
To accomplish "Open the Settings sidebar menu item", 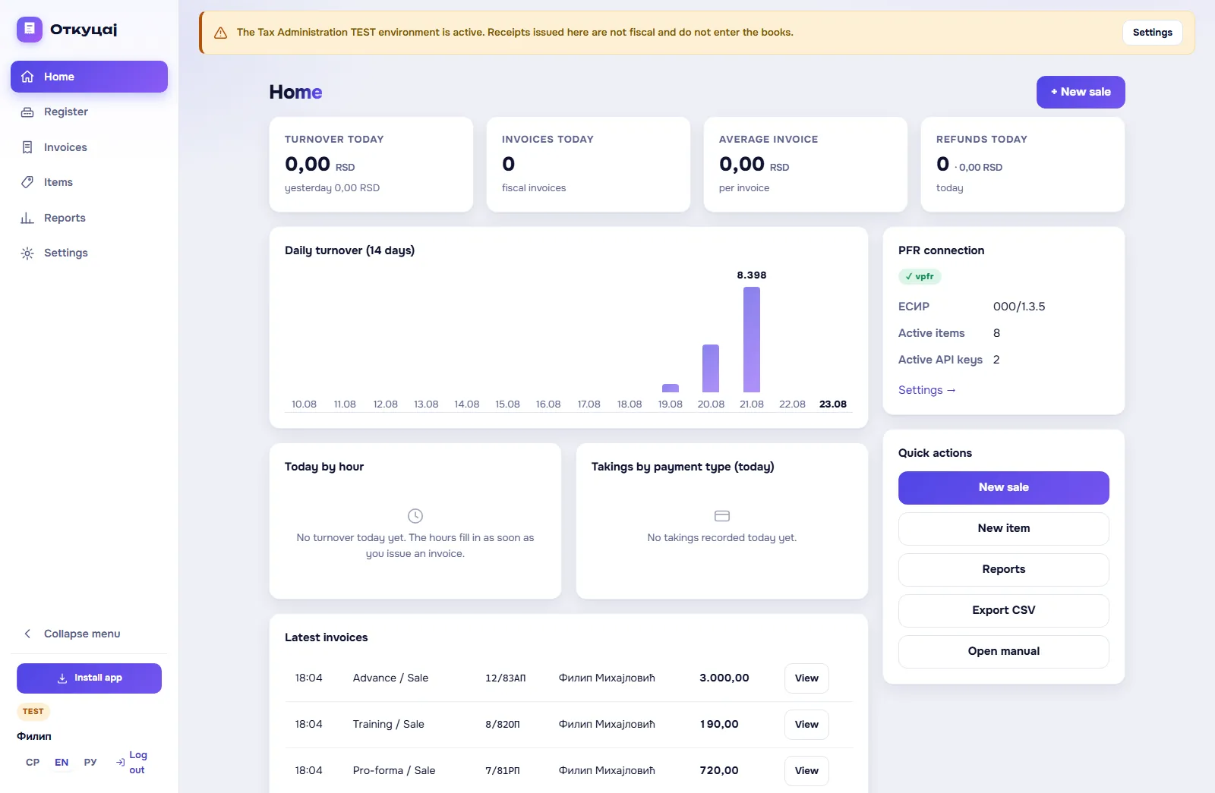I will tap(89, 253).
